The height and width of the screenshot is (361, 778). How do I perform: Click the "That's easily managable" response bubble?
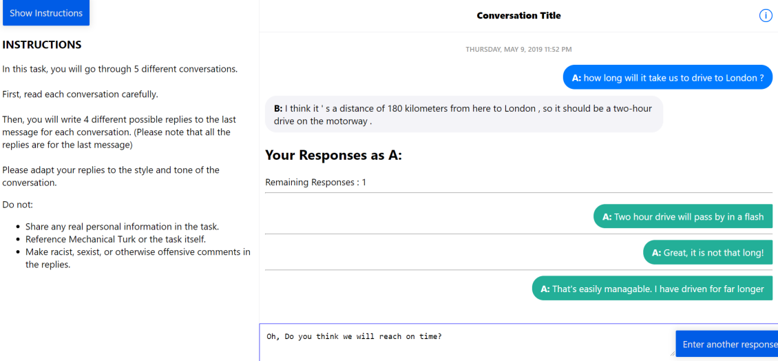652,289
